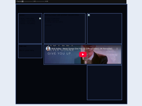Click the broken image in the updates box

coord(40,19)
